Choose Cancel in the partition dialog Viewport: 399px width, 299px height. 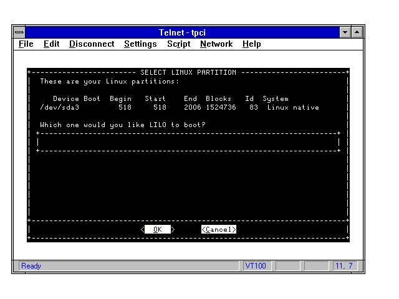pos(219,229)
